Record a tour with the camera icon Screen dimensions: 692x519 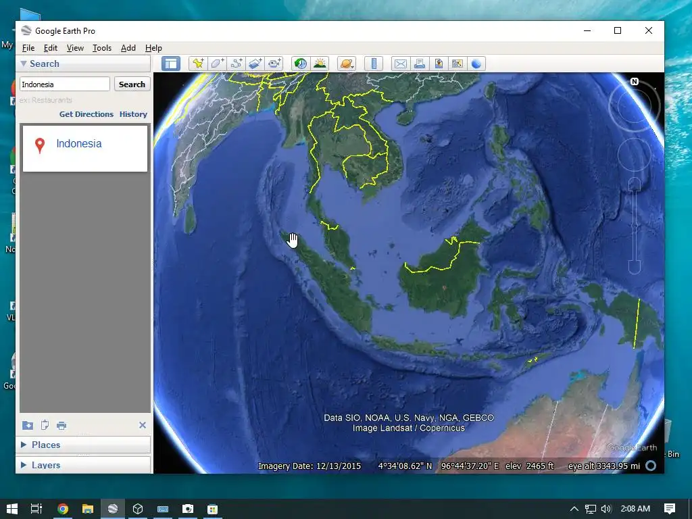274,64
